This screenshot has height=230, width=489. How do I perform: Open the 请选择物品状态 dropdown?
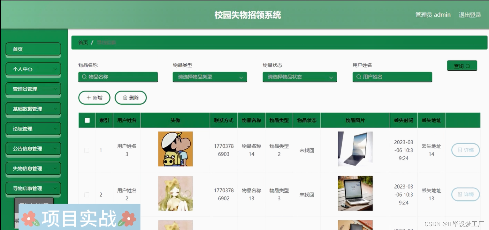[300, 77]
